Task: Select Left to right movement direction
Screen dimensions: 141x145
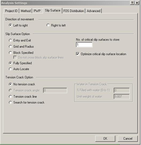Action: click(x=18, y=25)
